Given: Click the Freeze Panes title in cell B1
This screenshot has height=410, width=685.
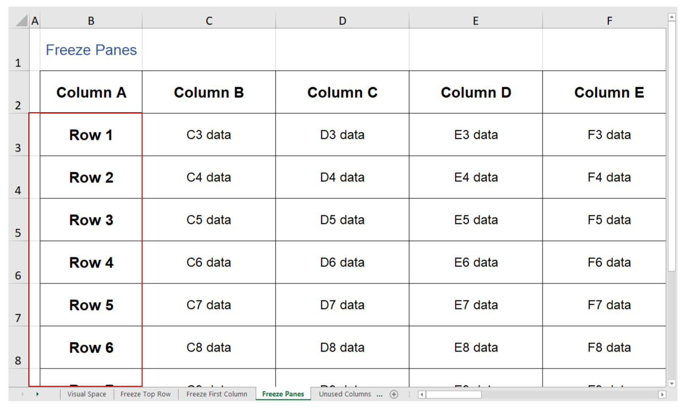Looking at the screenshot, I should (91, 49).
